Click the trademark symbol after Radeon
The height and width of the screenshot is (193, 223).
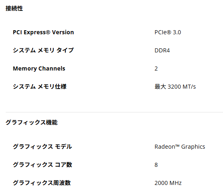click(177, 145)
